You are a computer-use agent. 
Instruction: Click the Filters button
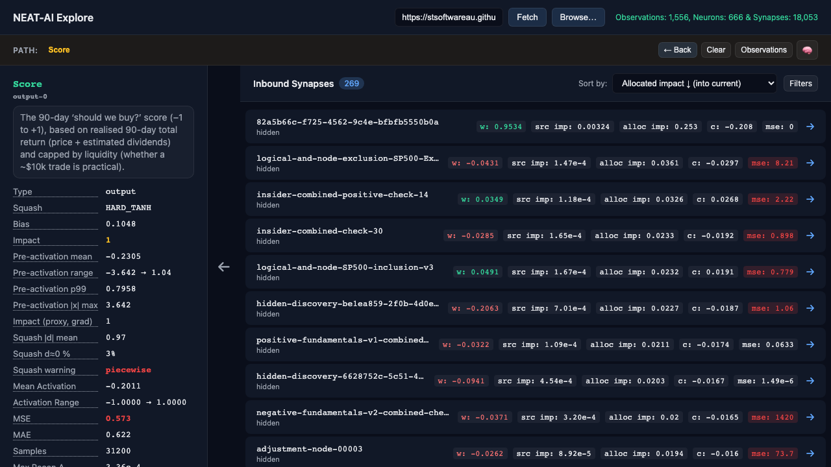(x=800, y=83)
